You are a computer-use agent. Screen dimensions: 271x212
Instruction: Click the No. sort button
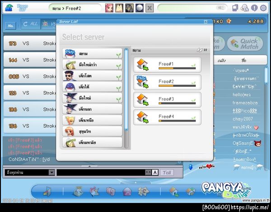click(x=10, y=26)
